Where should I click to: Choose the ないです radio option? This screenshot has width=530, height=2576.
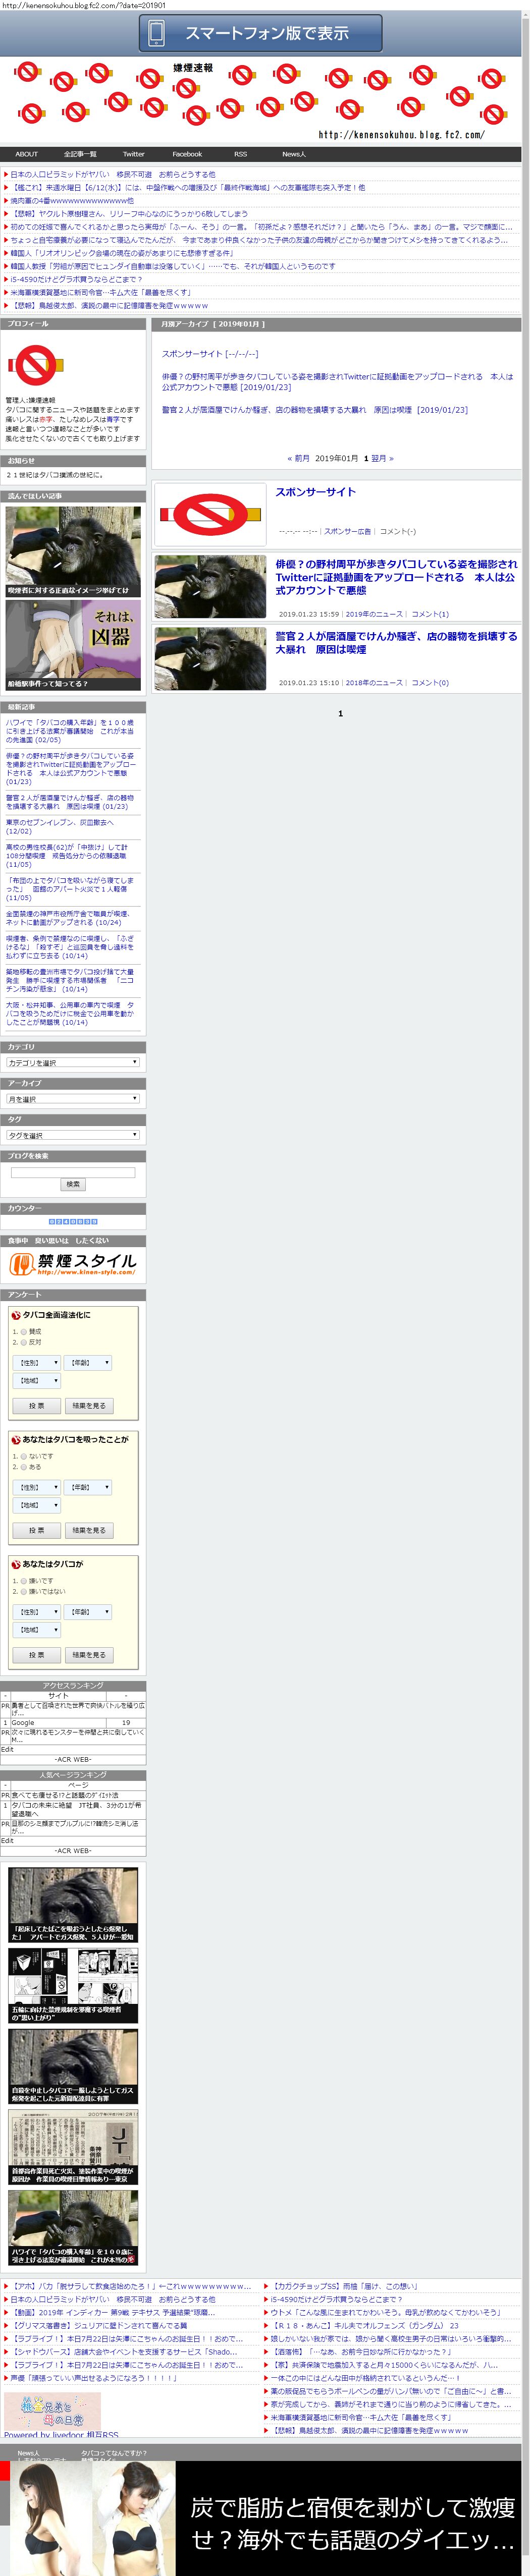click(24, 1456)
